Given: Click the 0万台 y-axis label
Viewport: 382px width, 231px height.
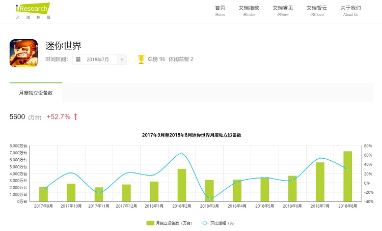Looking at the screenshot, I should [x=22, y=201].
